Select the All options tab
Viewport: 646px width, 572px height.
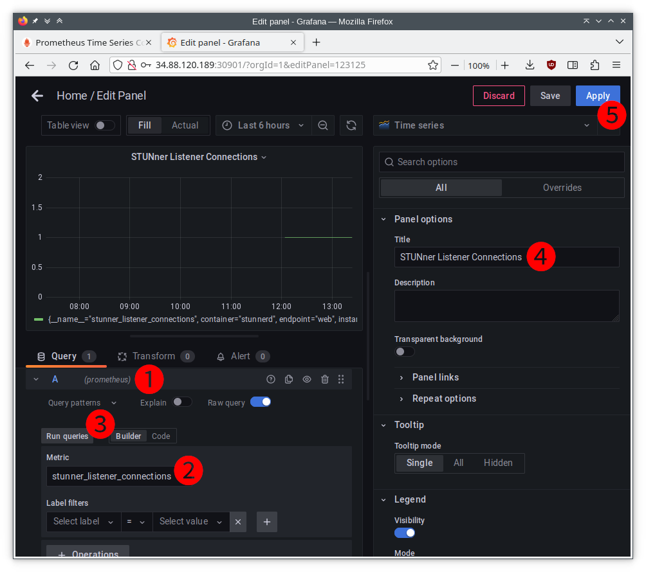pyautogui.click(x=441, y=188)
